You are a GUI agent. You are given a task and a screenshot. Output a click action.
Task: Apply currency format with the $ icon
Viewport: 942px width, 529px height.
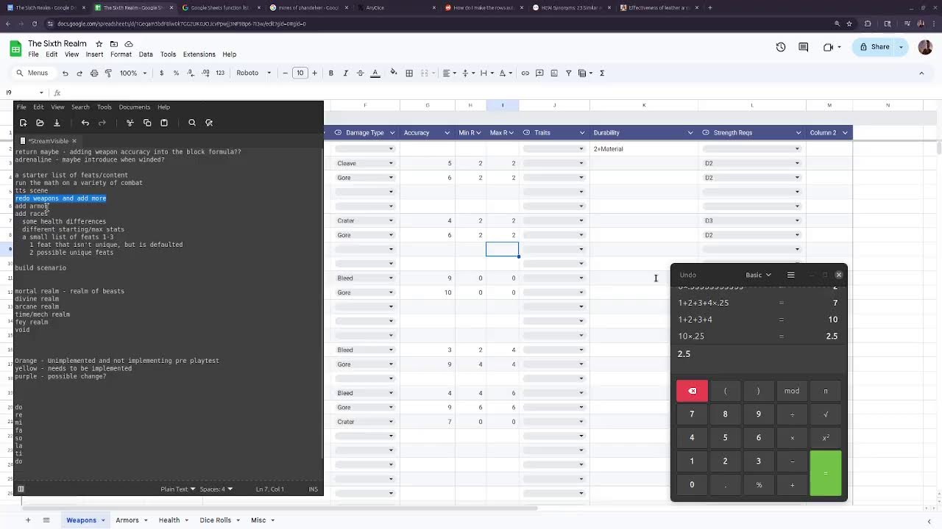point(162,73)
